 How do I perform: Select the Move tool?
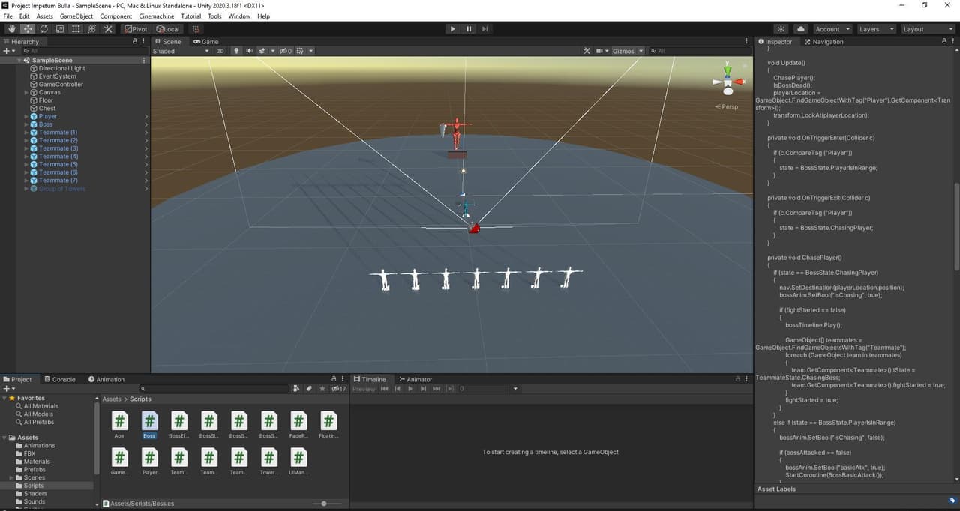[x=28, y=29]
